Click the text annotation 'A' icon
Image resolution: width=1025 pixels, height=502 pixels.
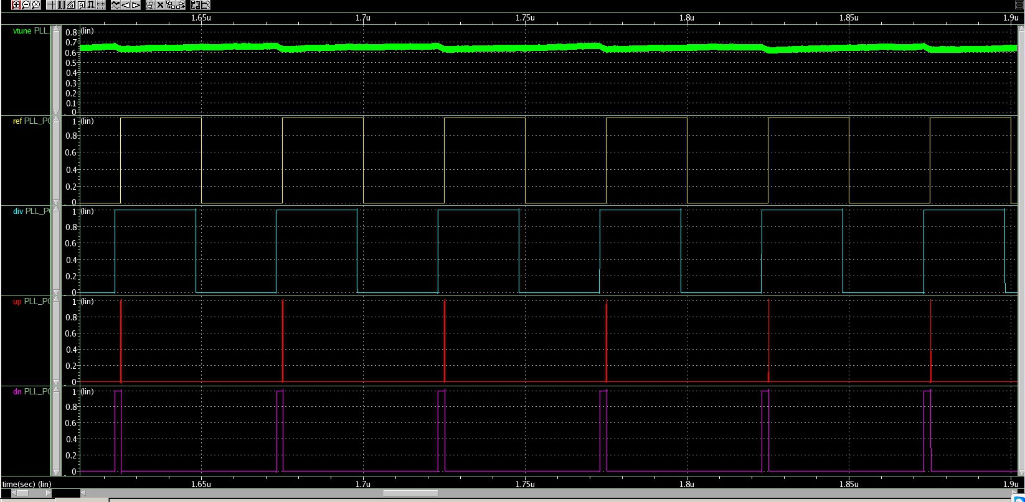point(81,5)
